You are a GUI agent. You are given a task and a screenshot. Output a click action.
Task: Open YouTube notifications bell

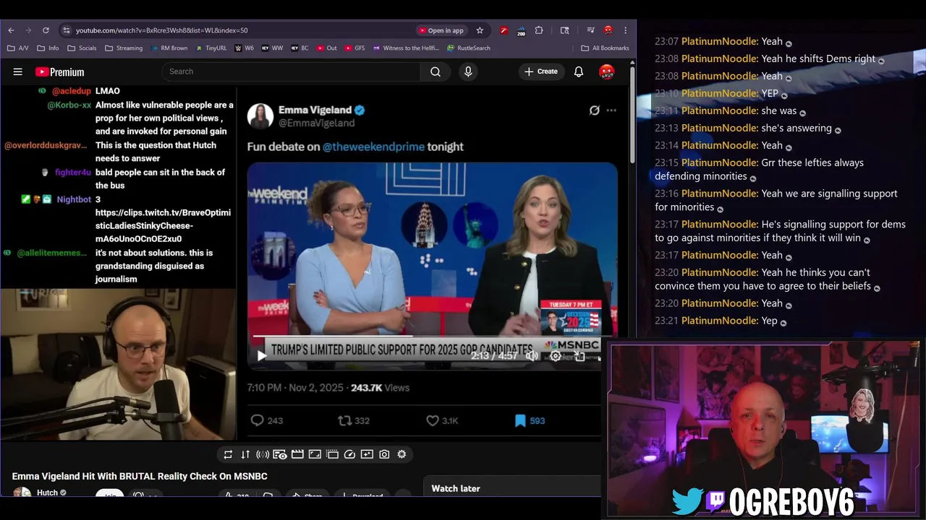click(x=579, y=71)
